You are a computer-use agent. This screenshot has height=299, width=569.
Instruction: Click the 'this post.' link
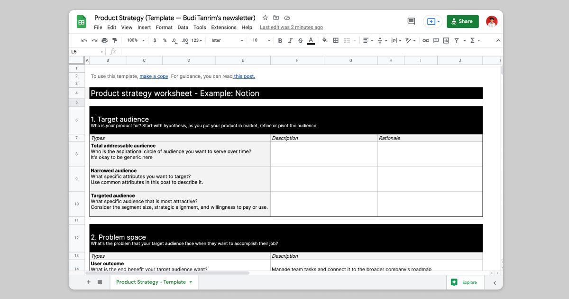coord(244,76)
